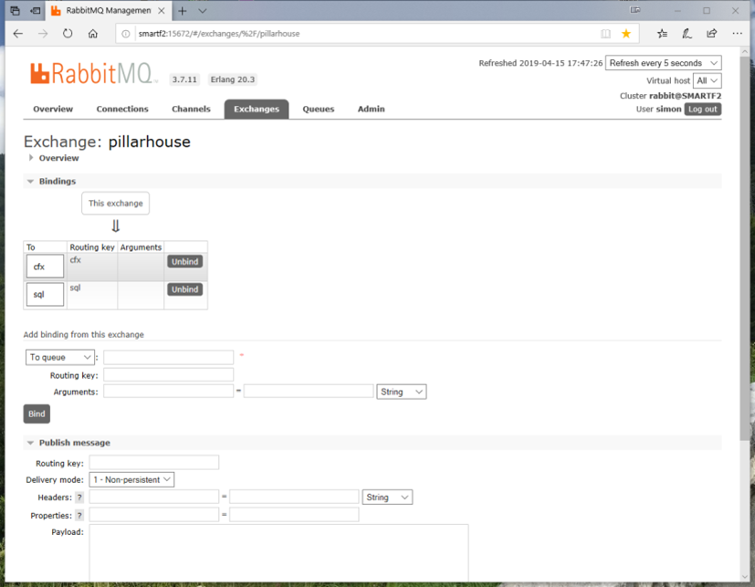
Task: Click Properties help question mark
Action: pyautogui.click(x=79, y=516)
